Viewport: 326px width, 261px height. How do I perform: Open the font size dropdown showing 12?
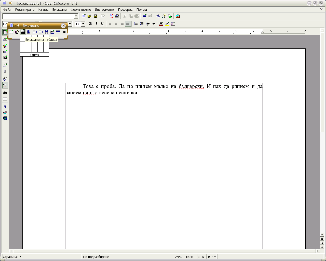click(83, 24)
